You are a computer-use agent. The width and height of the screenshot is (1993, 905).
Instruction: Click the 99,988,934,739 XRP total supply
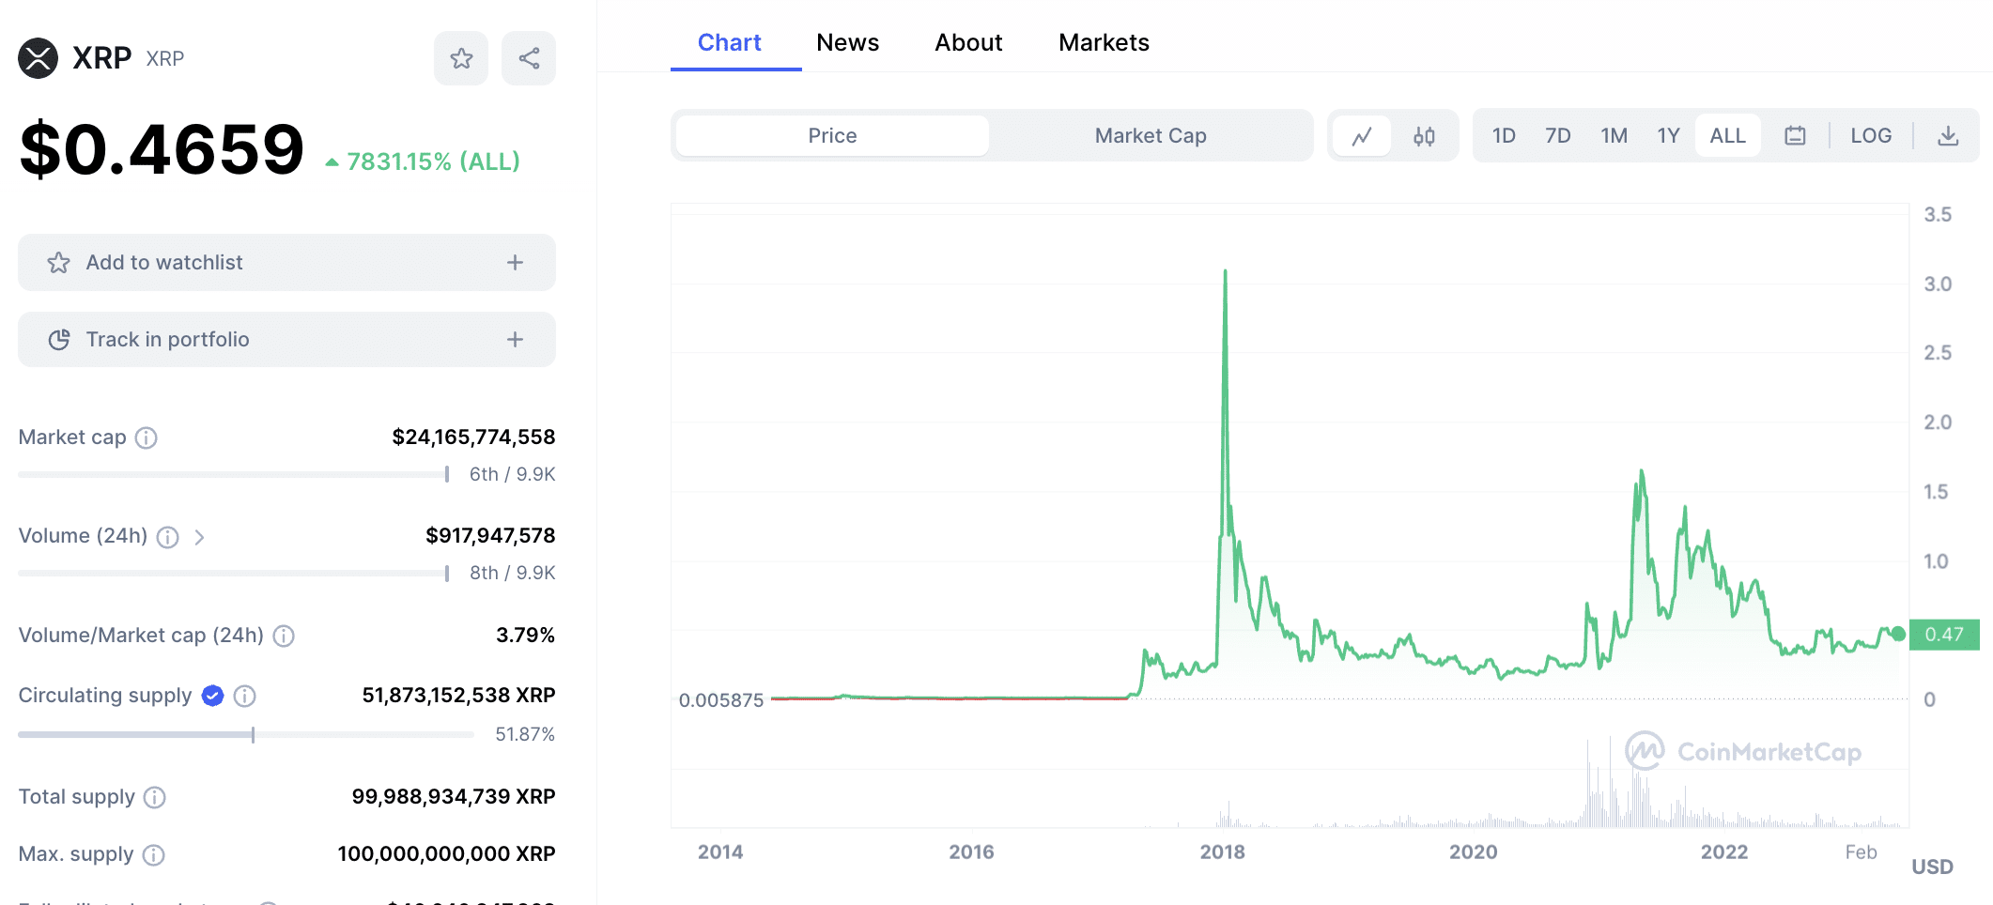point(454,797)
